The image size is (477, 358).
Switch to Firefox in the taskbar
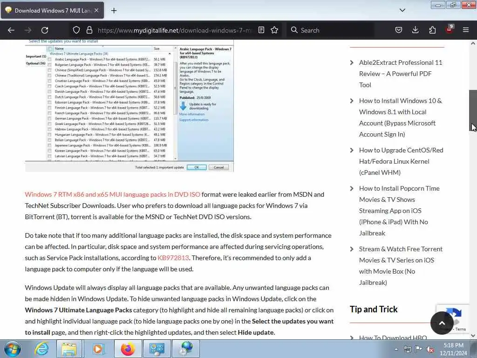pyautogui.click(x=128, y=349)
